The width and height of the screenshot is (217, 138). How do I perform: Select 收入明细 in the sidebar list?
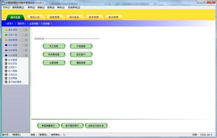[x=13, y=71]
